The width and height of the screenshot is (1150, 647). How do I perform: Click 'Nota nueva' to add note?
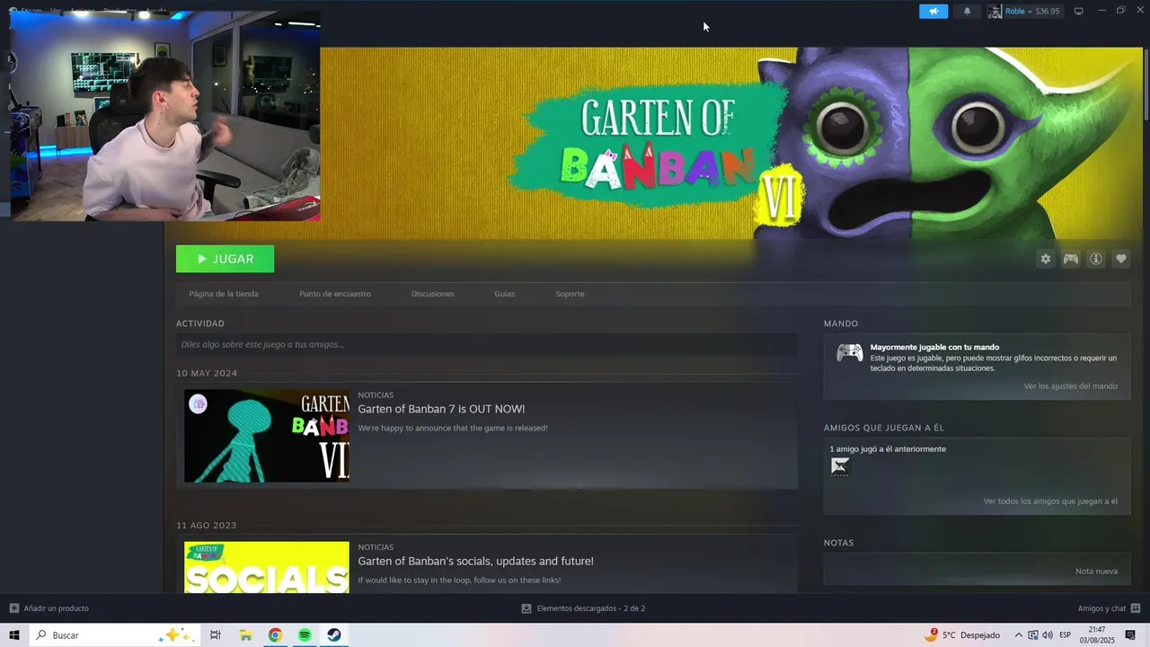1096,572
